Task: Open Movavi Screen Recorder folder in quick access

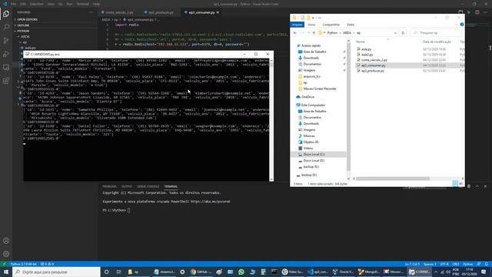Action: coord(320,88)
